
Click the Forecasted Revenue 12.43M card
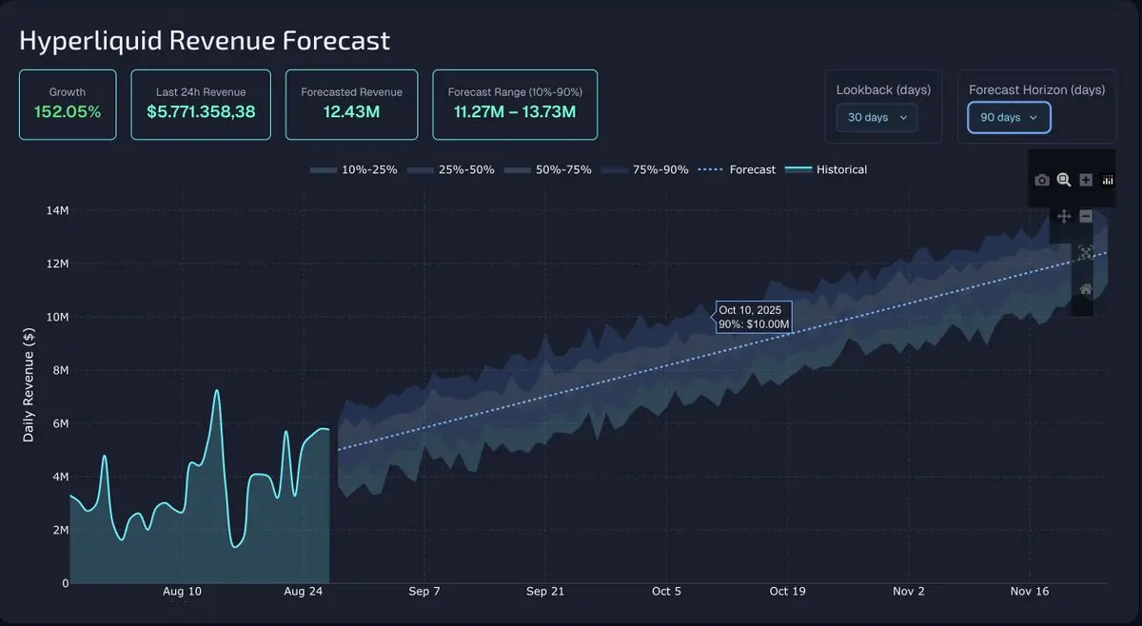tap(351, 105)
